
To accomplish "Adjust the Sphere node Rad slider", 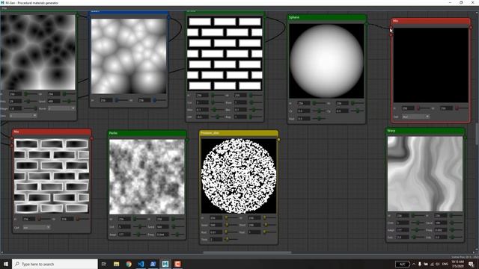I will click(320, 118).
